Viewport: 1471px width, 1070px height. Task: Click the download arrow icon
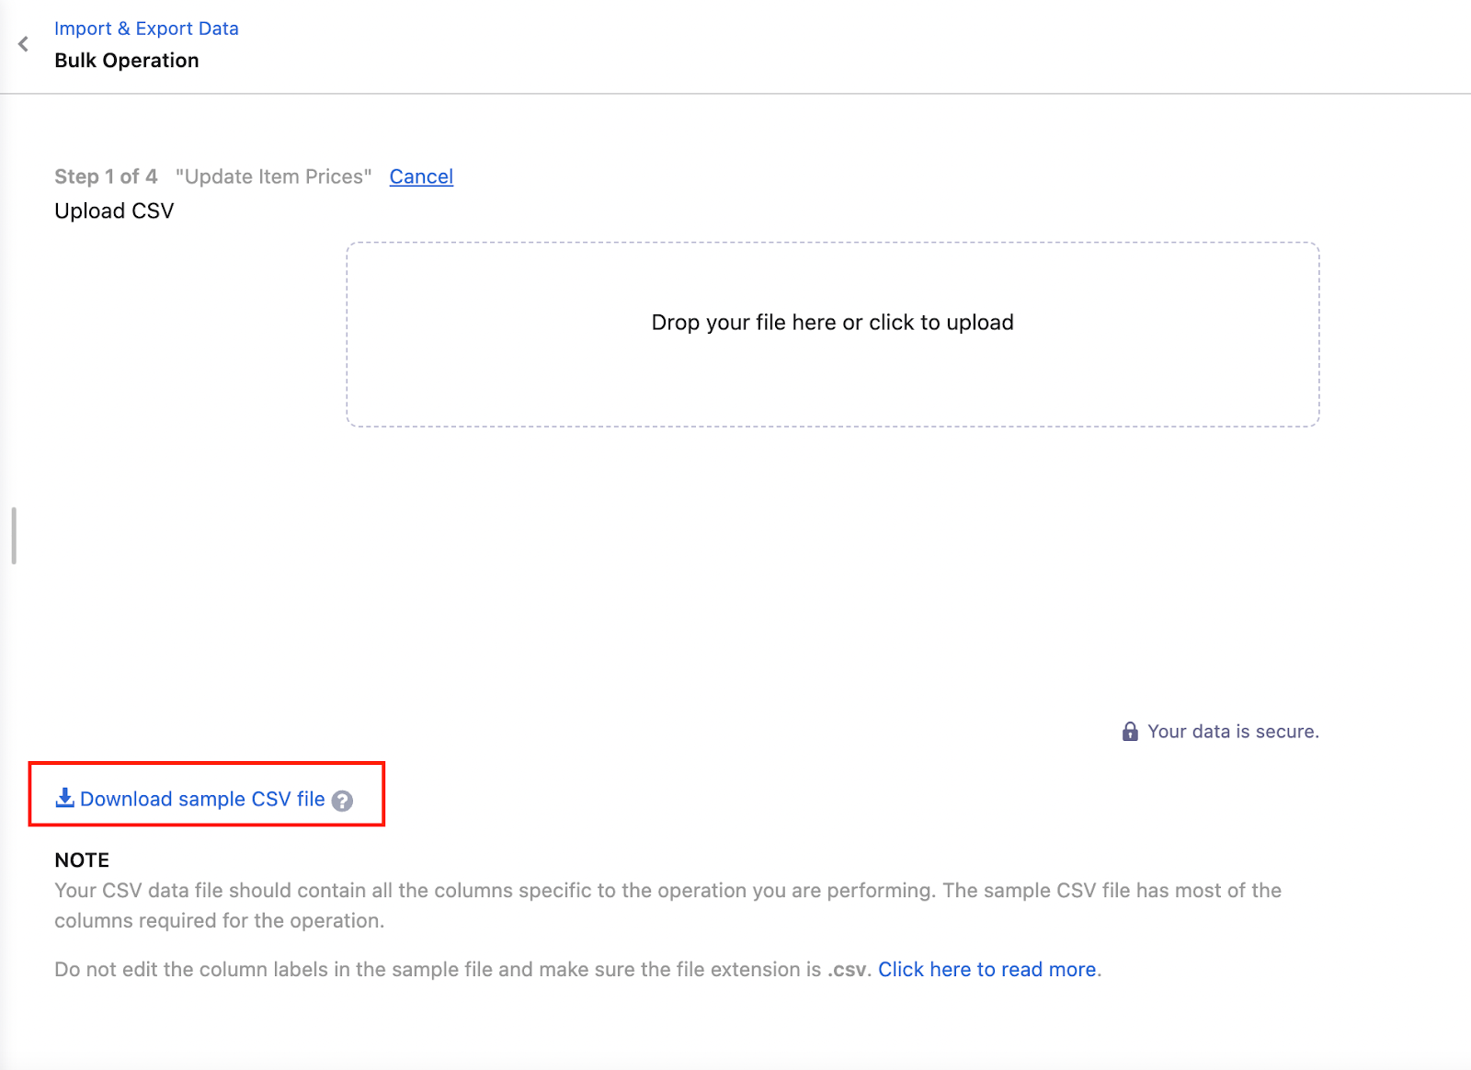64,798
